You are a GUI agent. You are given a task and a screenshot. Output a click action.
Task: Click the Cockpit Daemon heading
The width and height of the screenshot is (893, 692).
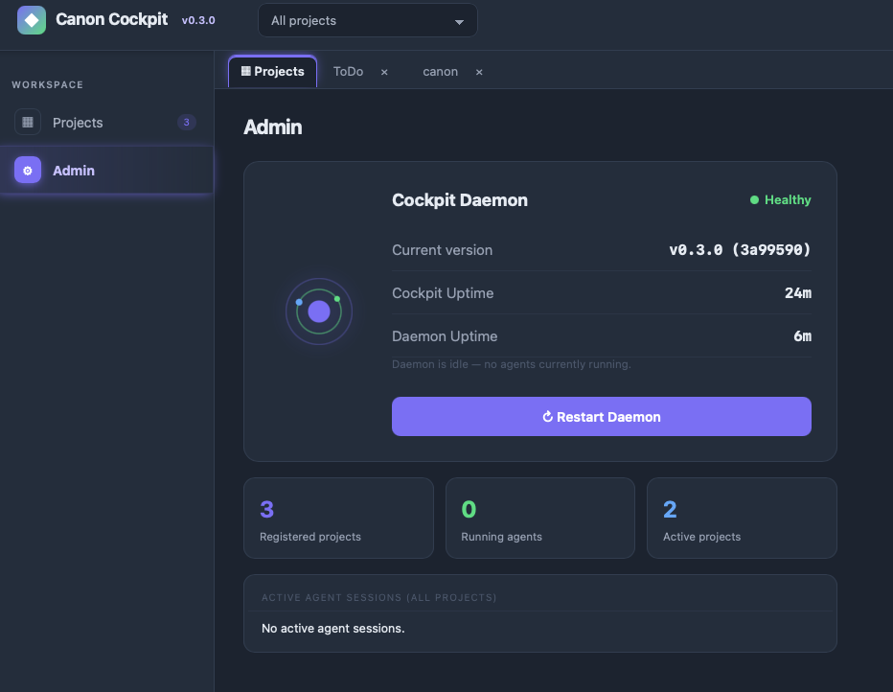tap(460, 200)
